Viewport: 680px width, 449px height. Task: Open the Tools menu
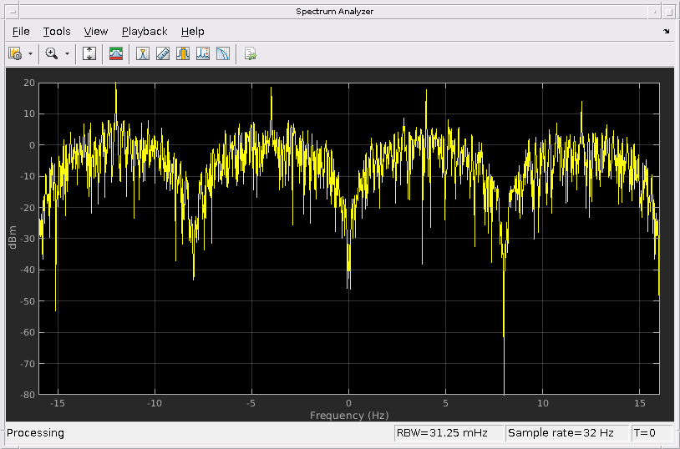coord(57,31)
